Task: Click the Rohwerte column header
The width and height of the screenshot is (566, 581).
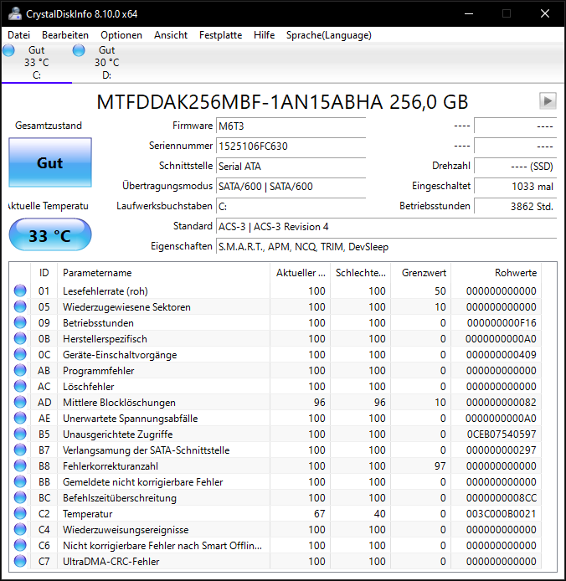Action: point(497,273)
